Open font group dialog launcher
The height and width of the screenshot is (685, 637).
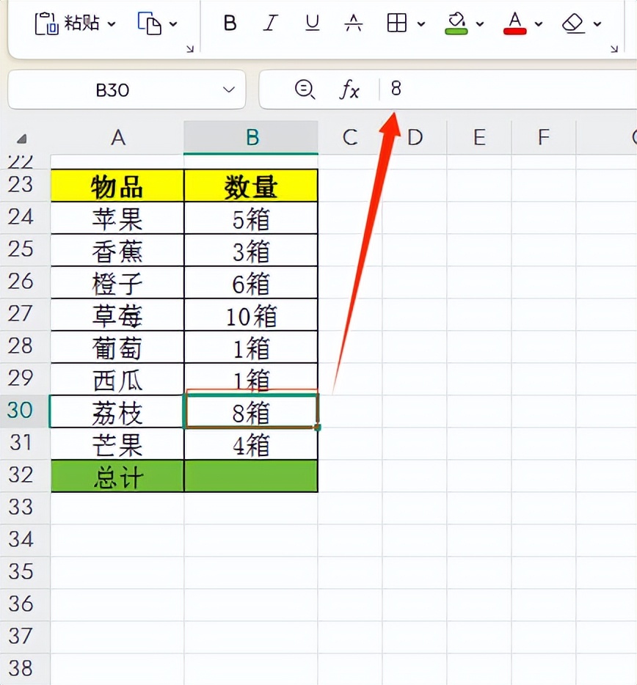pos(614,48)
